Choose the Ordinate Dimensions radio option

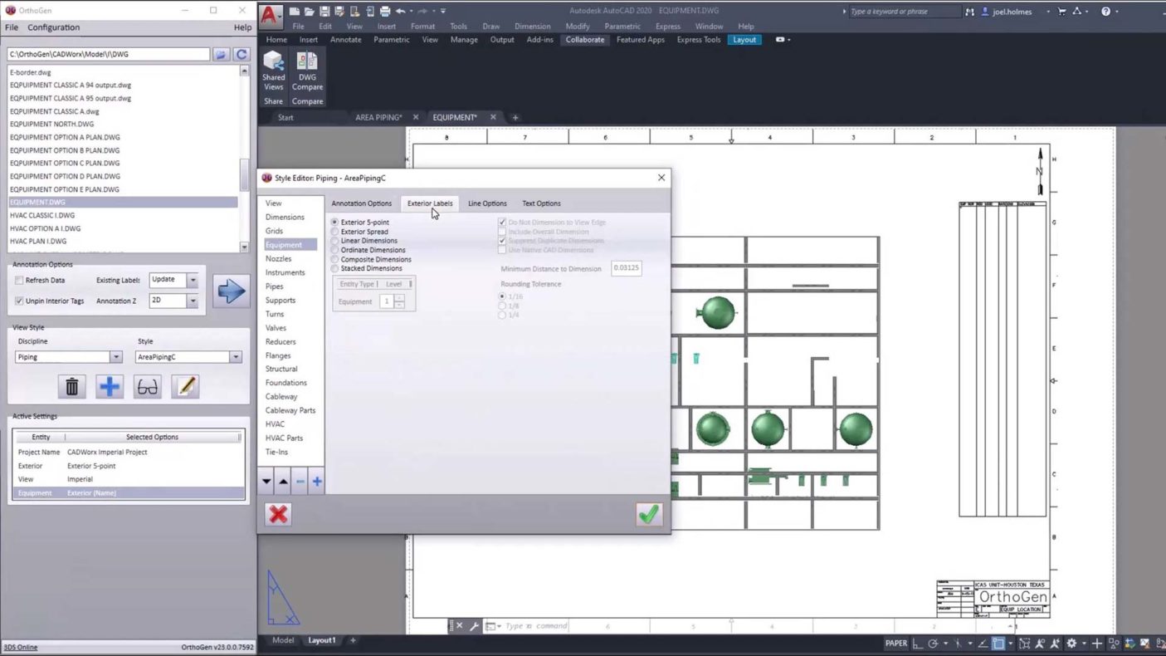click(x=335, y=250)
